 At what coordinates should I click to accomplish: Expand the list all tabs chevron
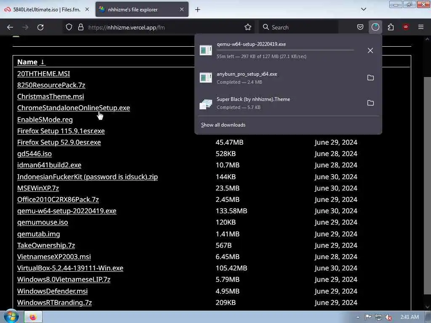tap(363, 9)
